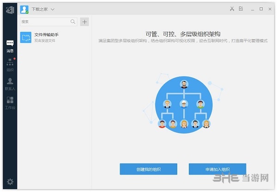Click the 申请加入组织 button
Screen dimensions: 277x192
pos(217,169)
